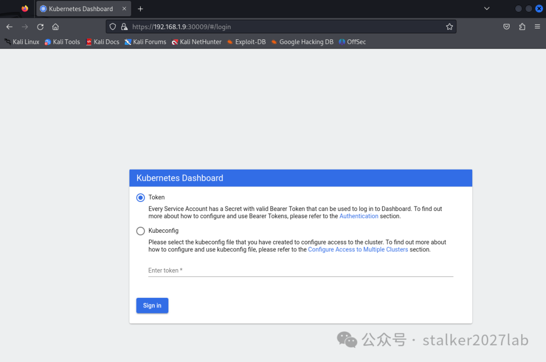546x362 pixels.
Task: List all tabs dropdown chevron
Action: [487, 9]
